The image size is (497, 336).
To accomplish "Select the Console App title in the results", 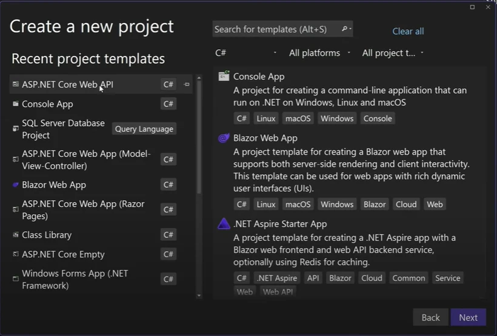I will pos(259,76).
